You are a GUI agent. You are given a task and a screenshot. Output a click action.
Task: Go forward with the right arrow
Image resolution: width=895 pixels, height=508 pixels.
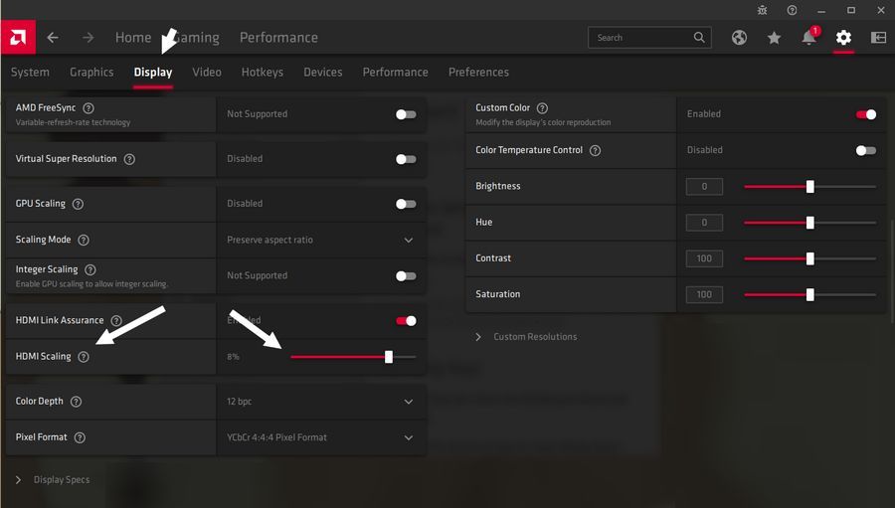tap(88, 38)
